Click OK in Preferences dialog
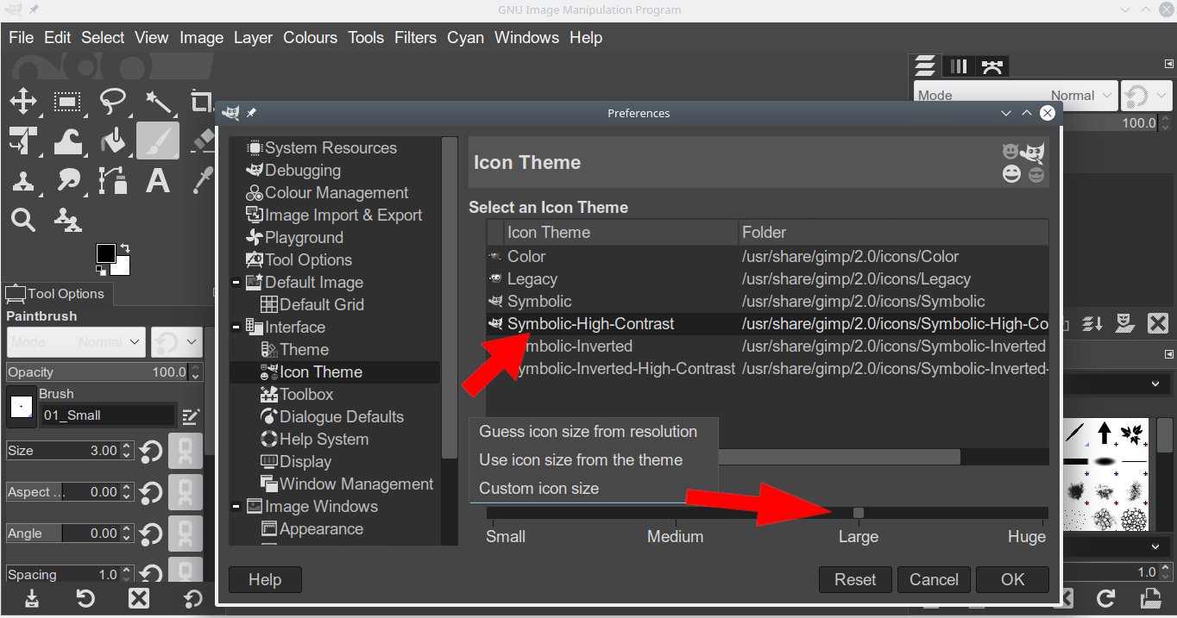The width and height of the screenshot is (1177, 618). [x=1012, y=579]
